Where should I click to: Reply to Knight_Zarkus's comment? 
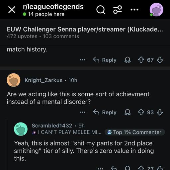(105, 112)
